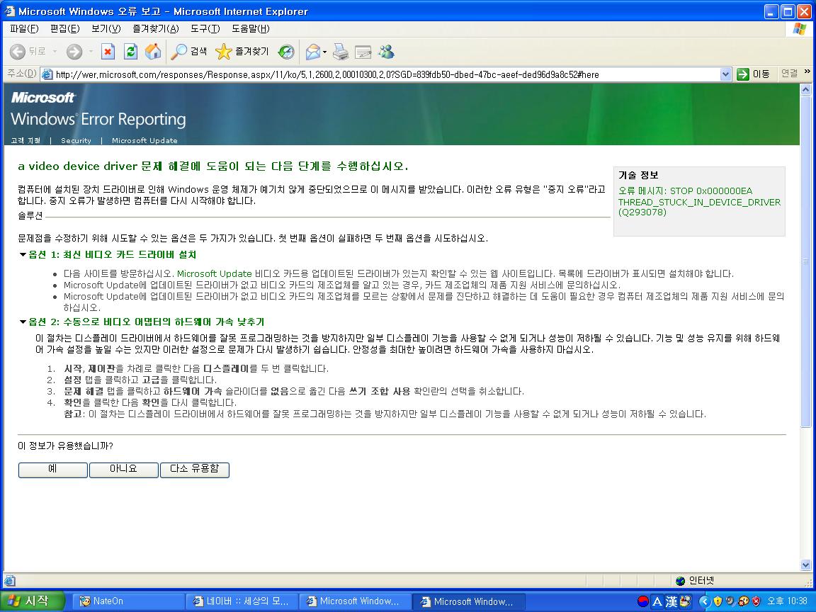Open the 파일(F) menu

[25, 28]
